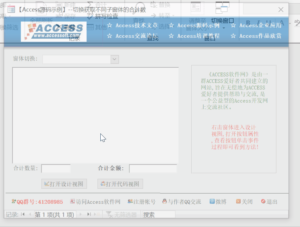Click the QQ群号:41208985 label
Image resolution: width=300 pixels, height=227 pixels.
(x=37, y=202)
